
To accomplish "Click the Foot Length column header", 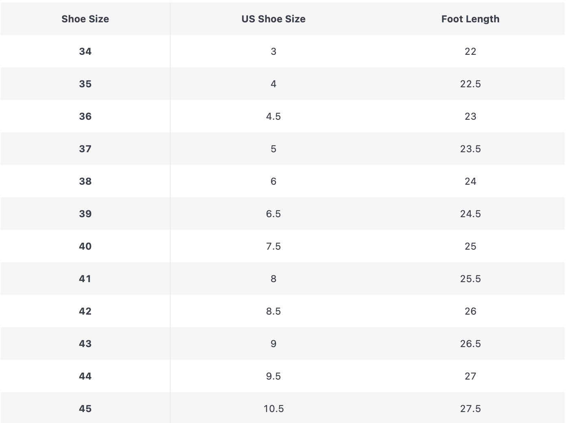I will (470, 19).
